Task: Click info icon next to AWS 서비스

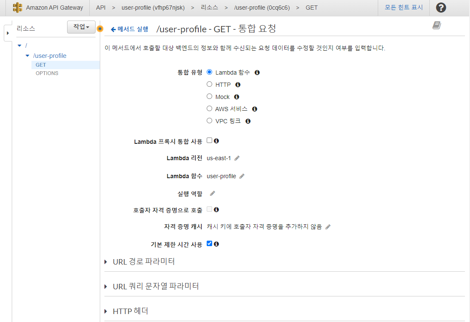Action: tap(254, 109)
